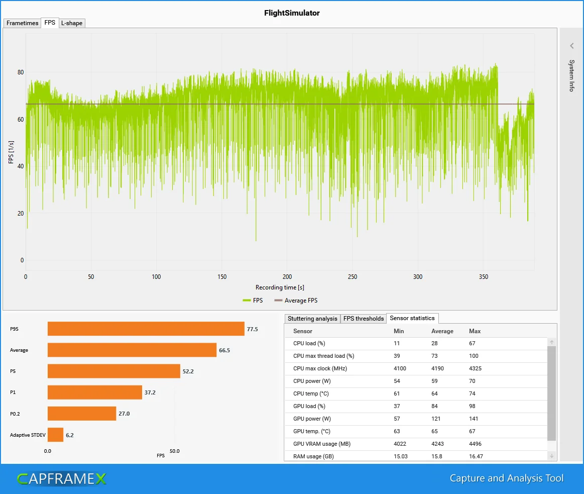Expand the System Info sidebar chevron

click(571, 46)
